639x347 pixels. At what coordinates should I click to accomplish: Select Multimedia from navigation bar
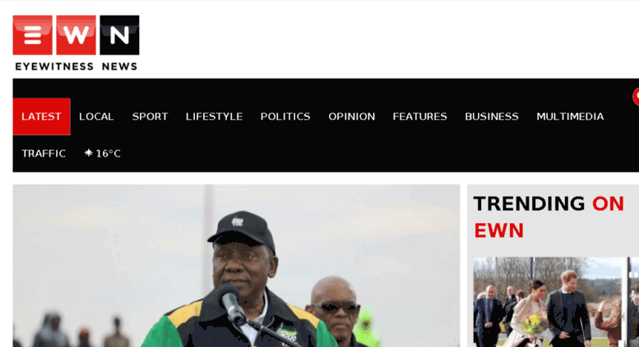pos(570,116)
